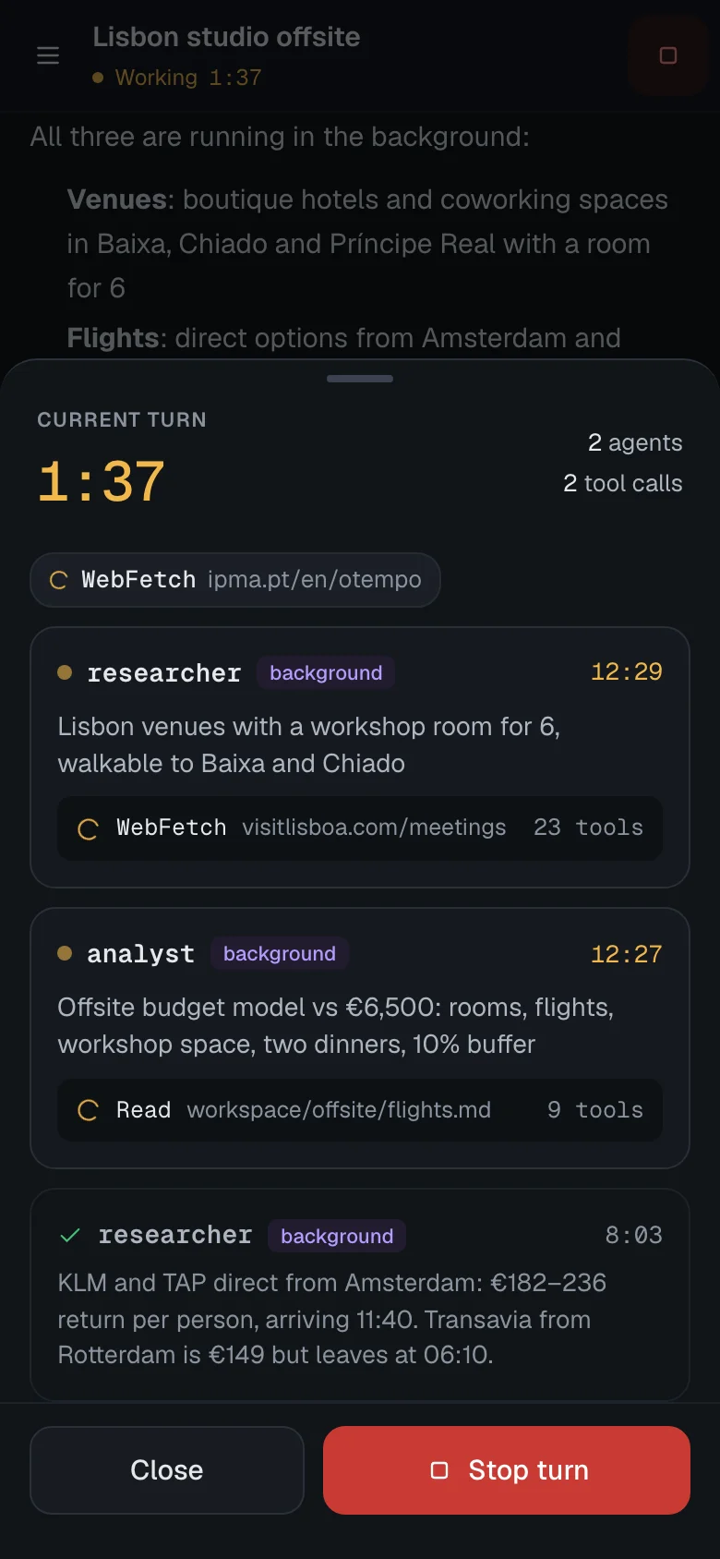Click the background tag on analyst card

[280, 954]
